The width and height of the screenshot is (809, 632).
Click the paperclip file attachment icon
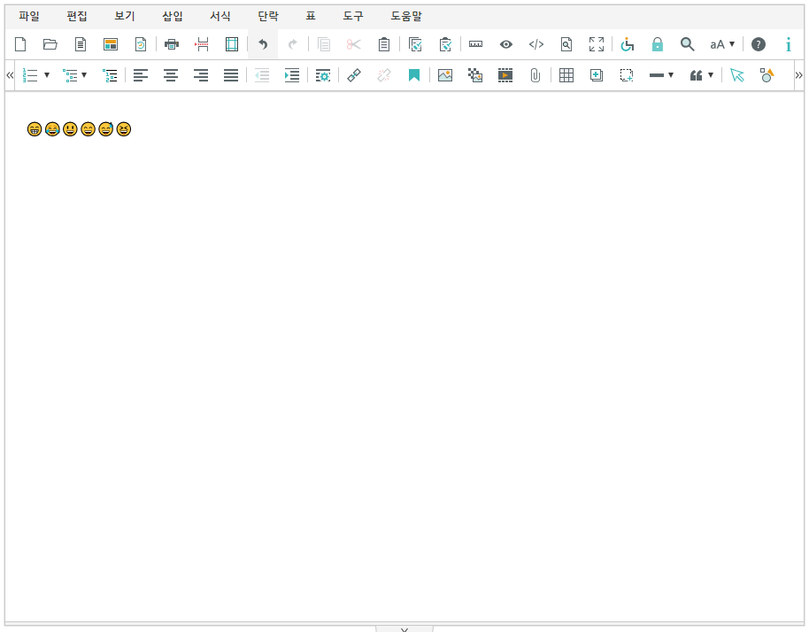535,76
